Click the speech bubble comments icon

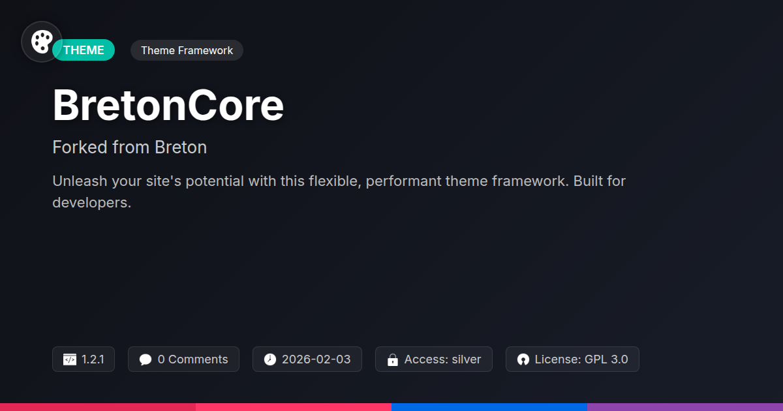[146, 359]
